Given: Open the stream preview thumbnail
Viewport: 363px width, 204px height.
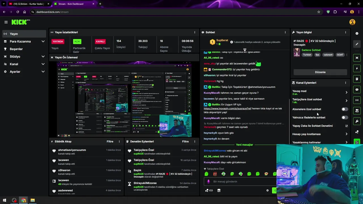Looking at the screenshot, I should 124,99.
